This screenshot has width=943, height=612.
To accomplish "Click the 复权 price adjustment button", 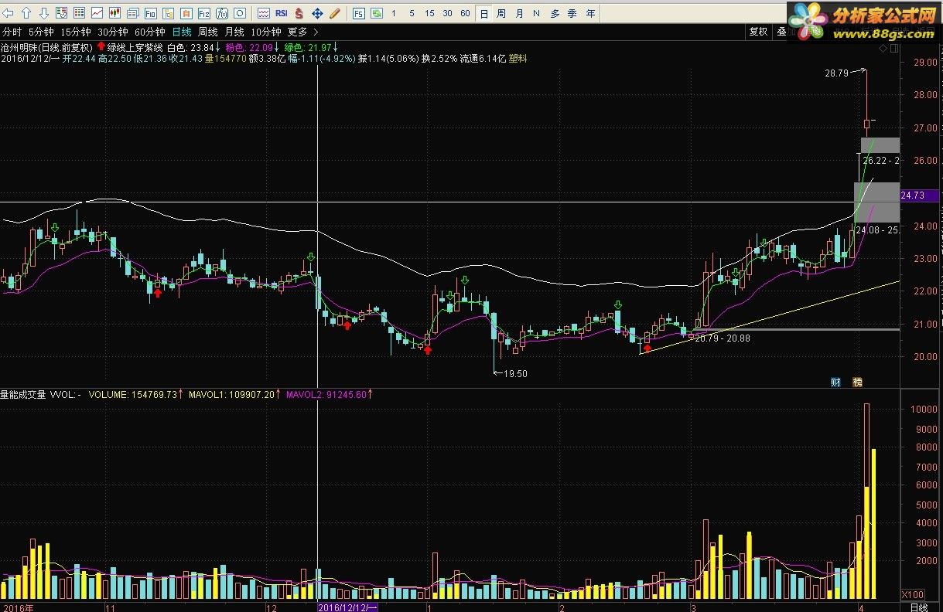I will 758,32.
